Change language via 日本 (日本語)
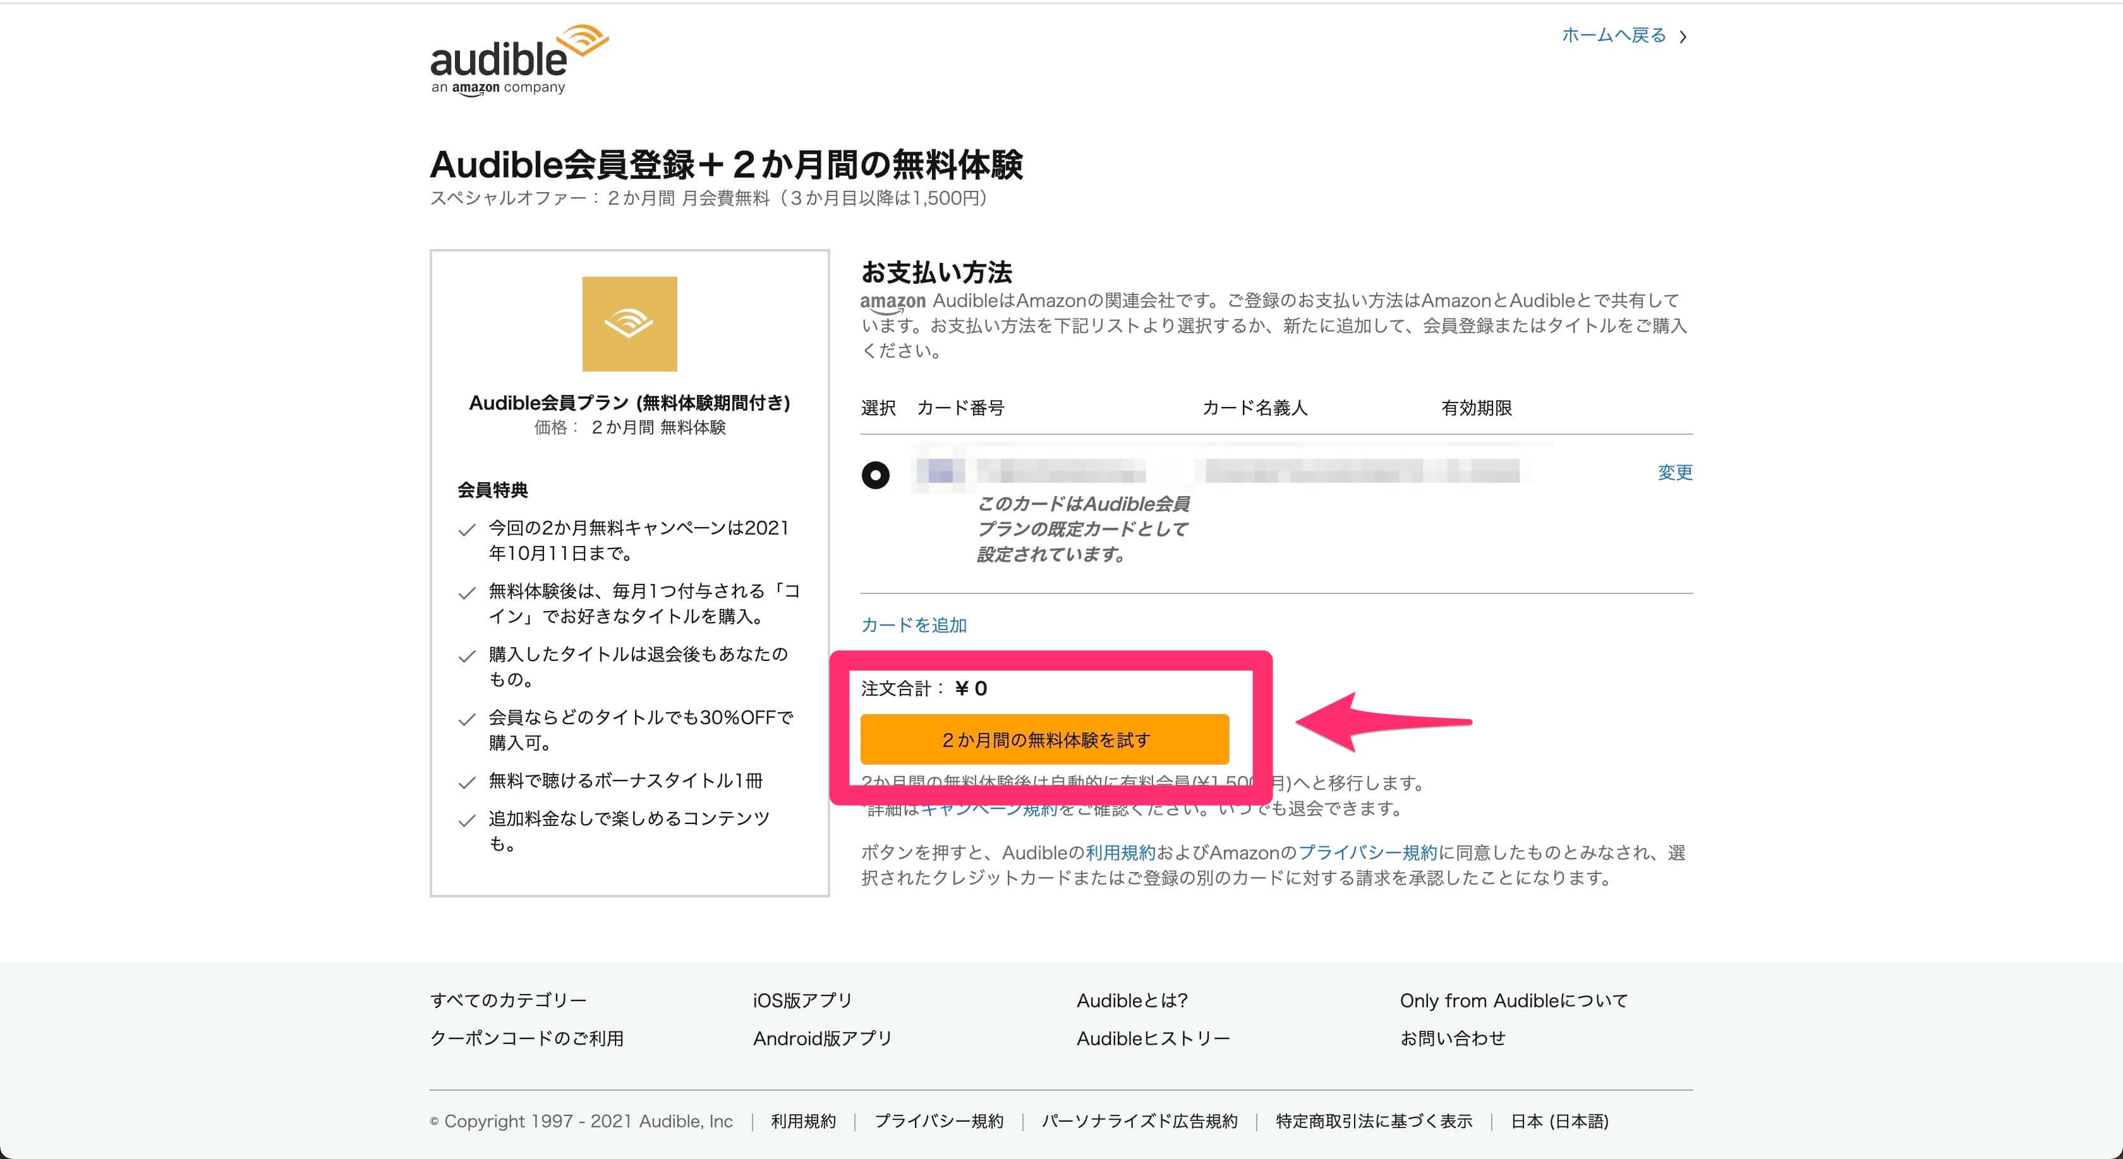The width and height of the screenshot is (2123, 1159). tap(1559, 1121)
